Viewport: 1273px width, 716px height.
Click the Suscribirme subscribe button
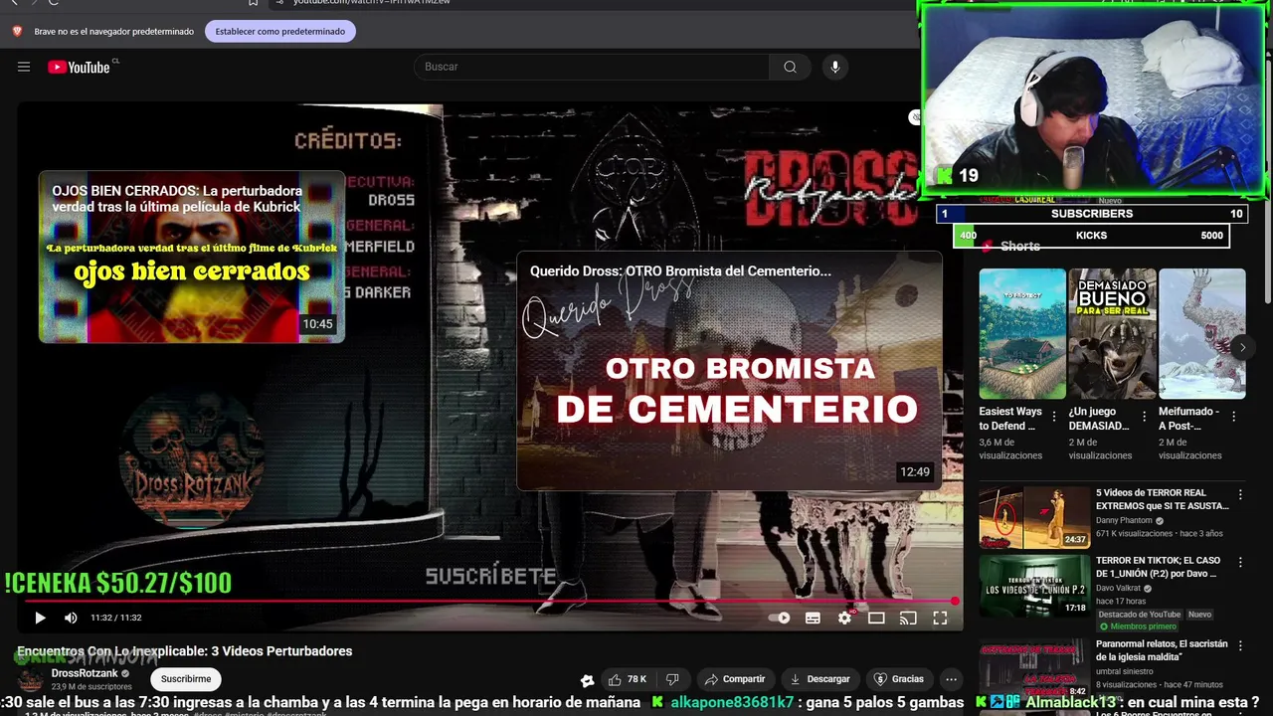(186, 679)
